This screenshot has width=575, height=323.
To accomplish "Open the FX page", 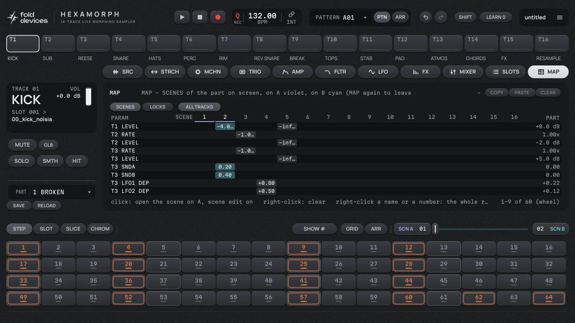I will coord(420,72).
